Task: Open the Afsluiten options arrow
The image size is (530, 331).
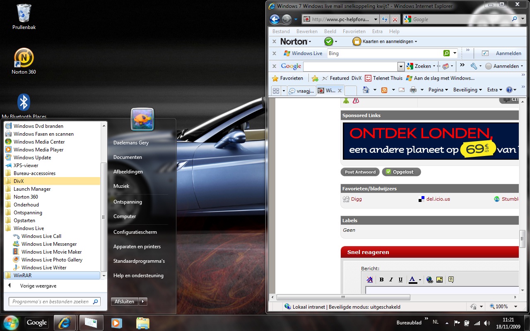Action: (x=143, y=302)
